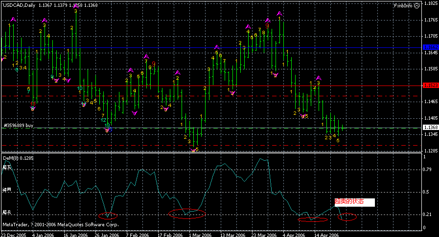Click the current price tag 1.1368
The height and width of the screenshot is (237, 439).
click(x=431, y=127)
